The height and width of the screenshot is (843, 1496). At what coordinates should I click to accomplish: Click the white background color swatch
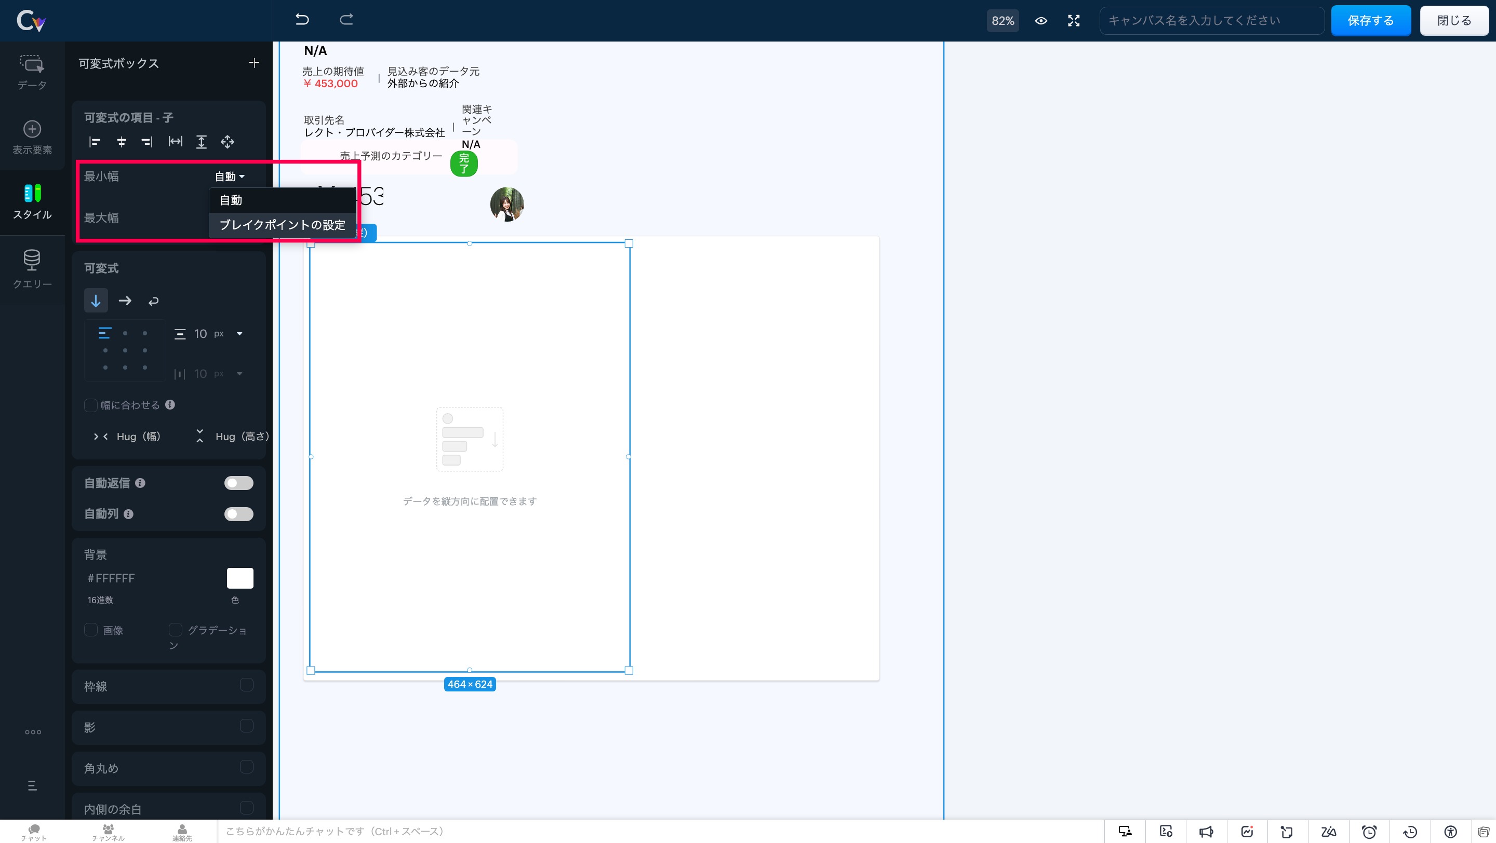(x=240, y=578)
